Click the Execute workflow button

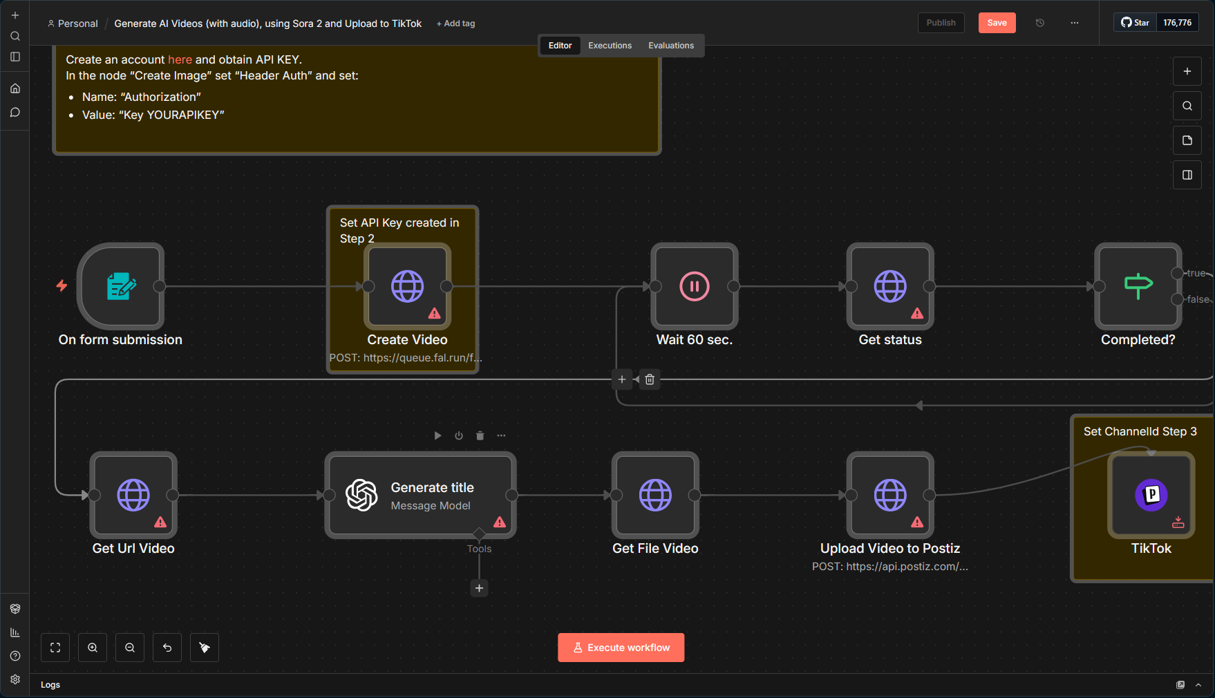620,648
